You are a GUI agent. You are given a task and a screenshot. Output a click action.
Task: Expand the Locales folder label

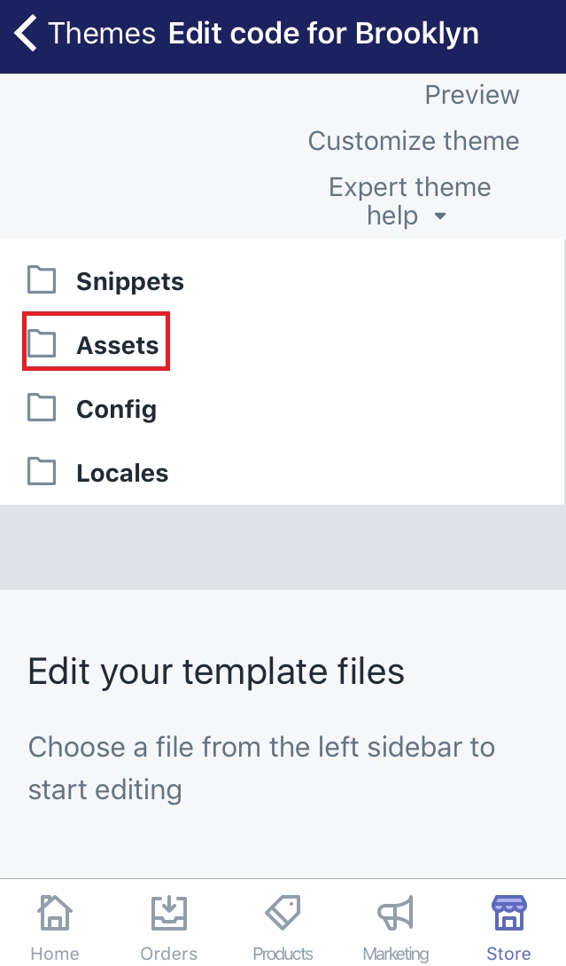[122, 473]
